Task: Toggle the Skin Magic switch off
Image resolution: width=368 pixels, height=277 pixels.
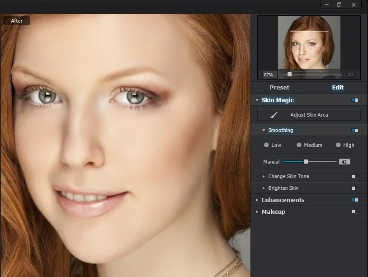Action: (354, 100)
